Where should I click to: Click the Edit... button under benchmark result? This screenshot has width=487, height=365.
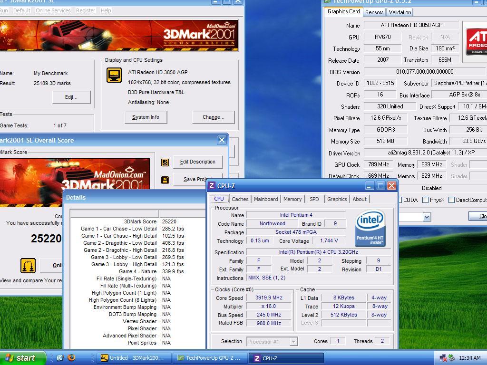coord(71,97)
